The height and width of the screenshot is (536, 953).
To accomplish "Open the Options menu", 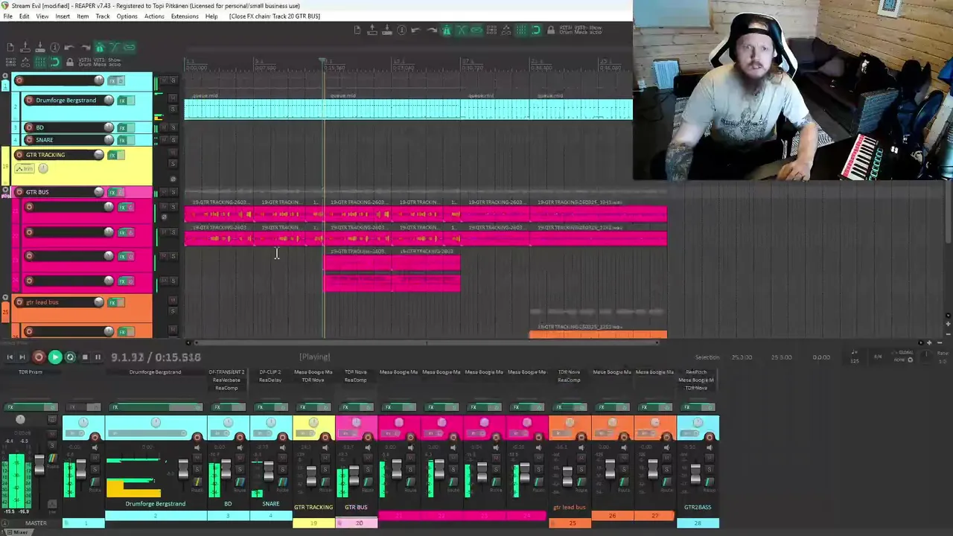I will [127, 16].
